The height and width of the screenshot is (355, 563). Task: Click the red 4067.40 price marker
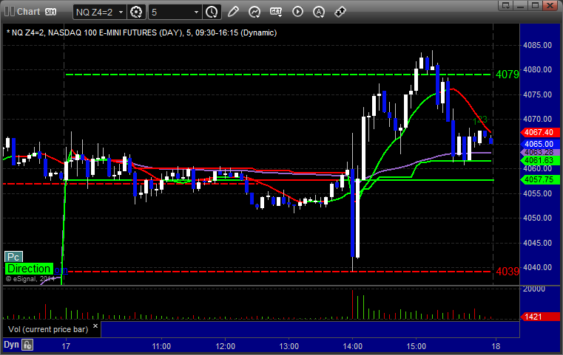point(539,133)
